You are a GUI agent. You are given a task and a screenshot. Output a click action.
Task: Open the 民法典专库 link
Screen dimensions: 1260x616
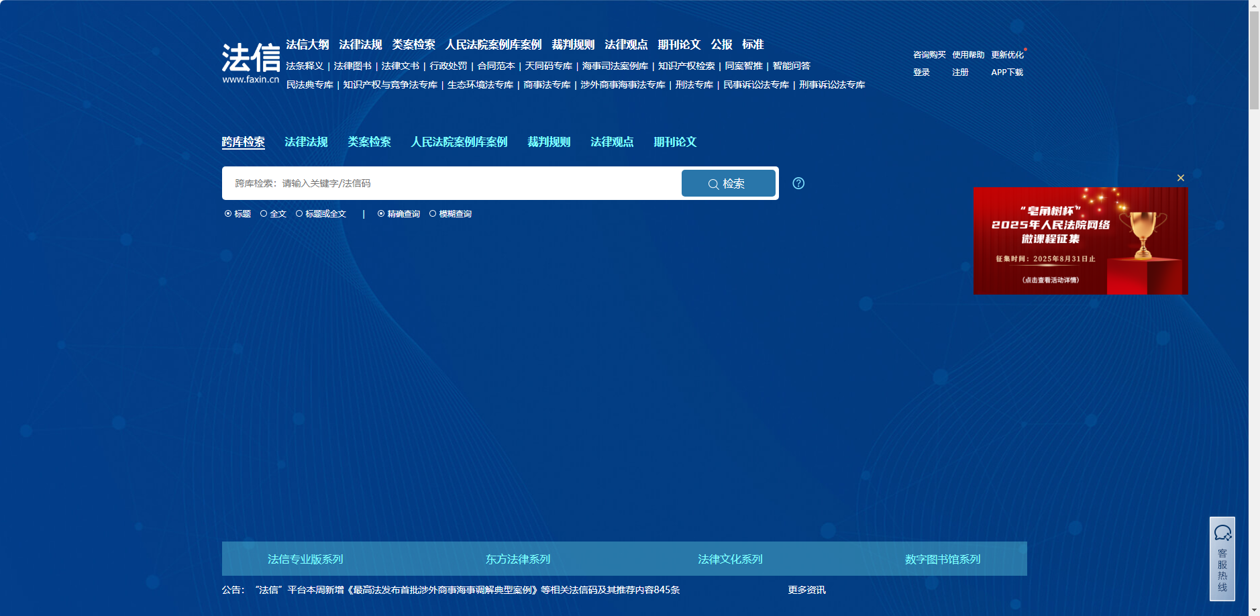click(x=309, y=85)
